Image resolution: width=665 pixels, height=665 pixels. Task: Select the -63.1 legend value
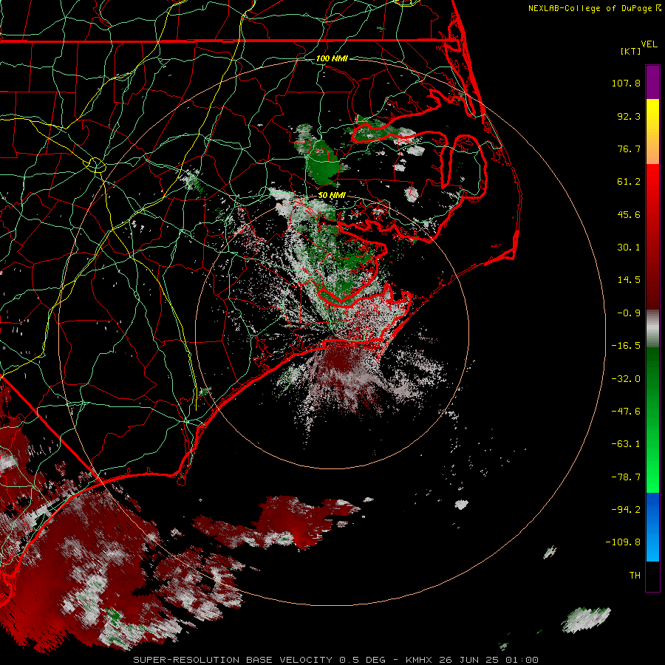click(626, 444)
